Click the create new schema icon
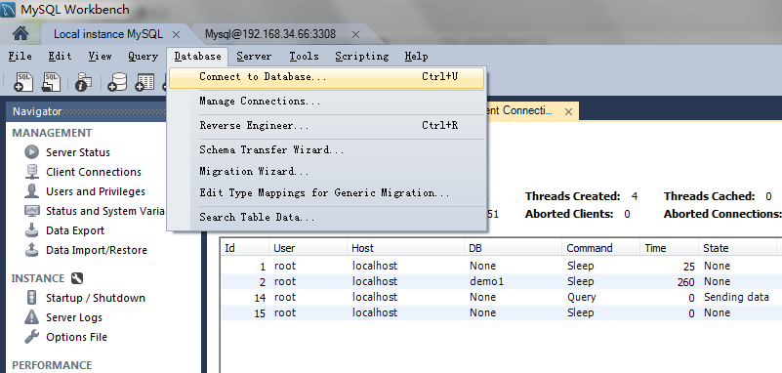 [x=118, y=82]
